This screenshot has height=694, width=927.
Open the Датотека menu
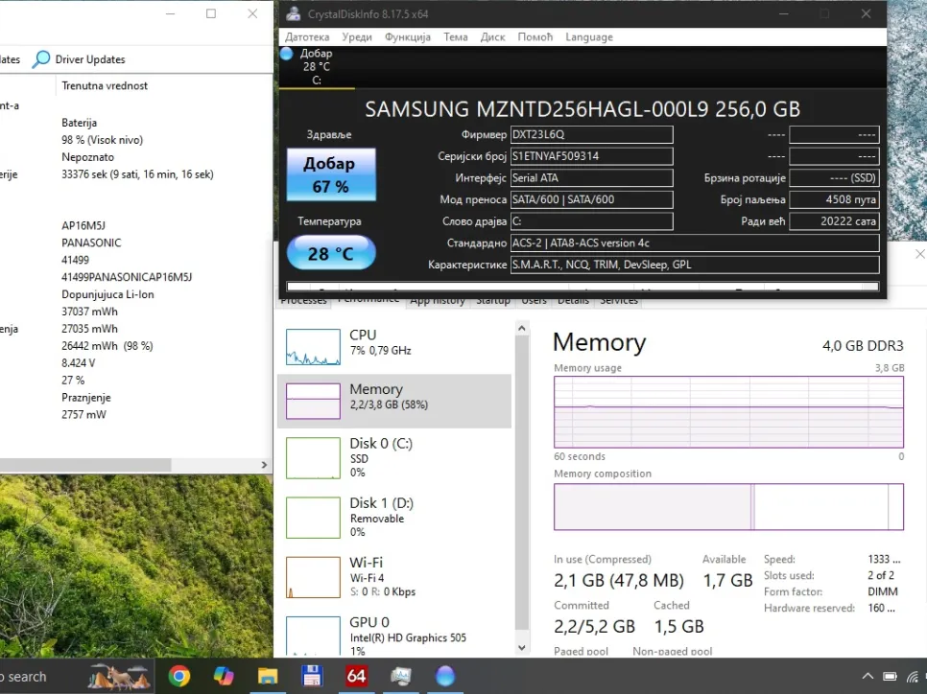pos(307,37)
